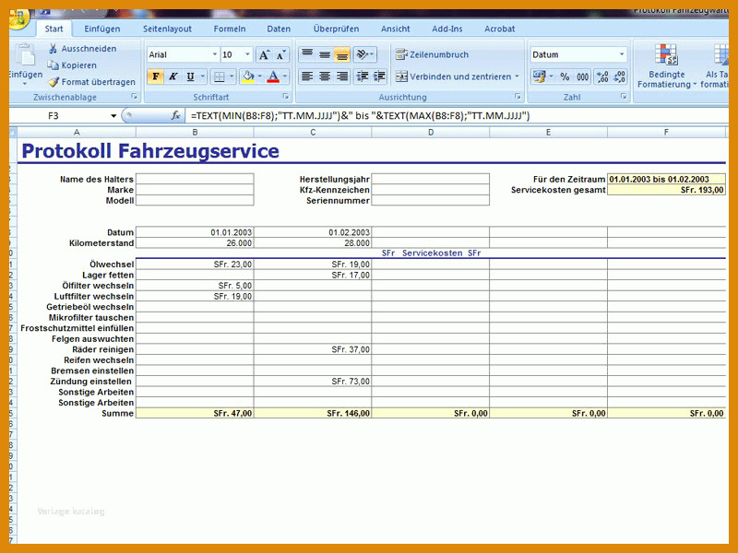738x553 pixels.
Task: Click the red font color A
Action: click(x=273, y=76)
